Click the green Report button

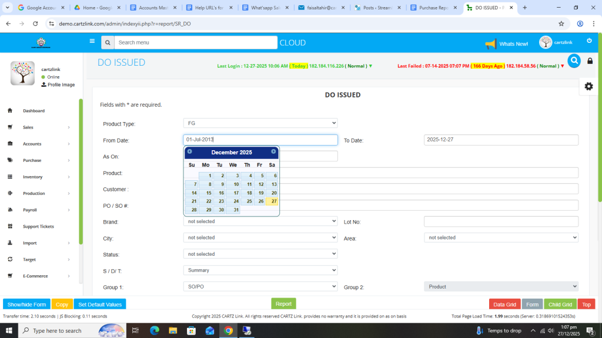pyautogui.click(x=283, y=304)
